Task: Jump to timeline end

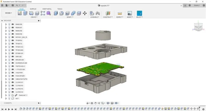Action: [x=16, y=109]
